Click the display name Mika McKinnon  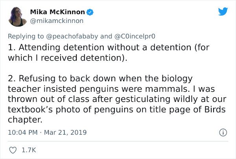(57, 12)
